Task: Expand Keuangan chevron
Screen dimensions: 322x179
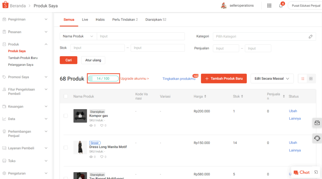Action: [46, 107]
